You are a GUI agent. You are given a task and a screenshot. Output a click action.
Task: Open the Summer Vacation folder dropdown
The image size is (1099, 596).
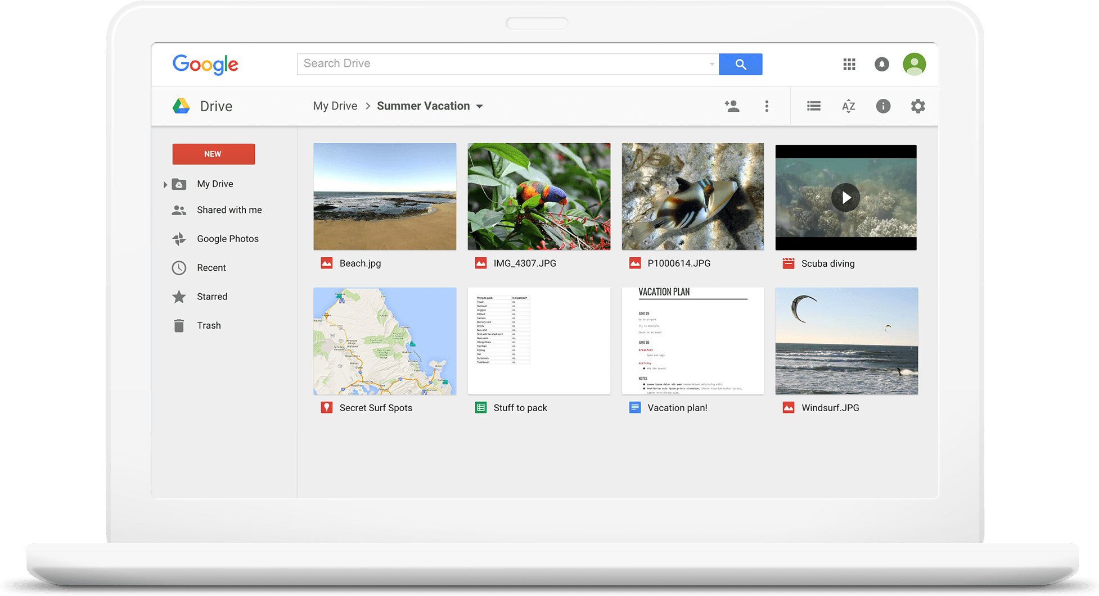pyautogui.click(x=480, y=106)
